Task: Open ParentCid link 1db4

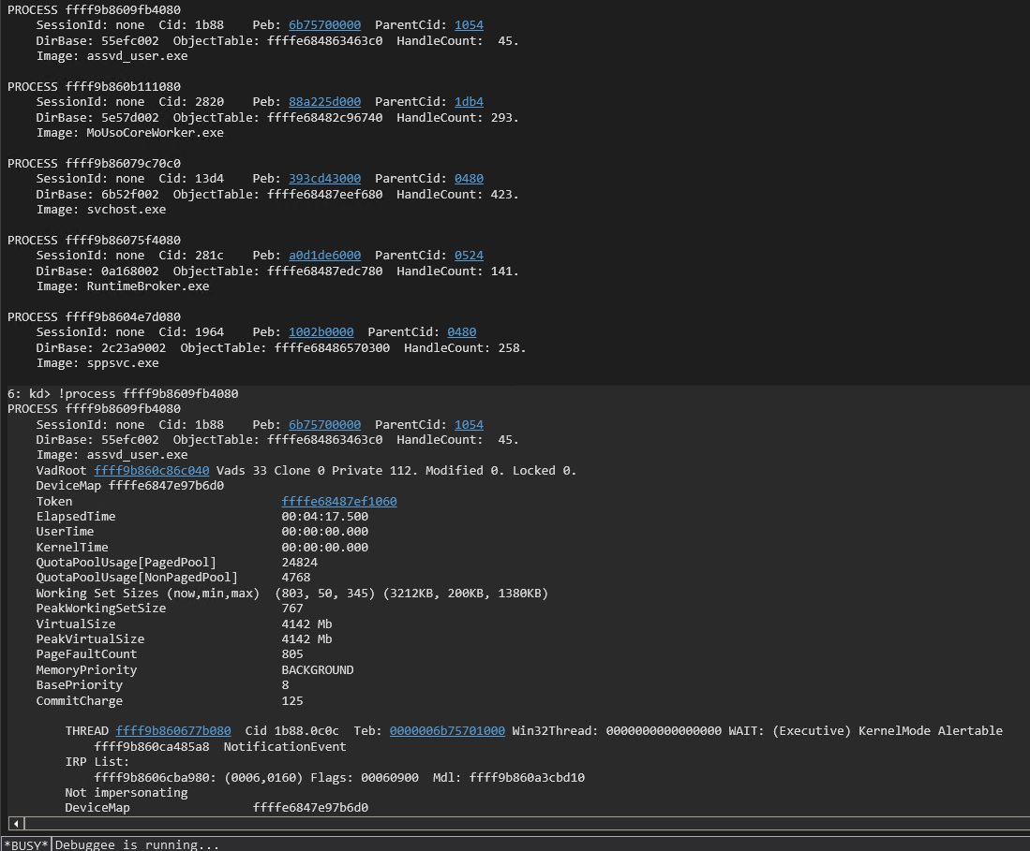Action: click(x=469, y=102)
